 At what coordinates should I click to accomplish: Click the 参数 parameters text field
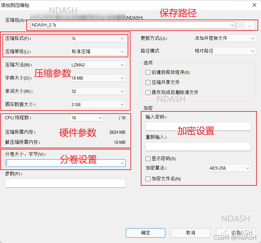pyautogui.click(x=65, y=183)
